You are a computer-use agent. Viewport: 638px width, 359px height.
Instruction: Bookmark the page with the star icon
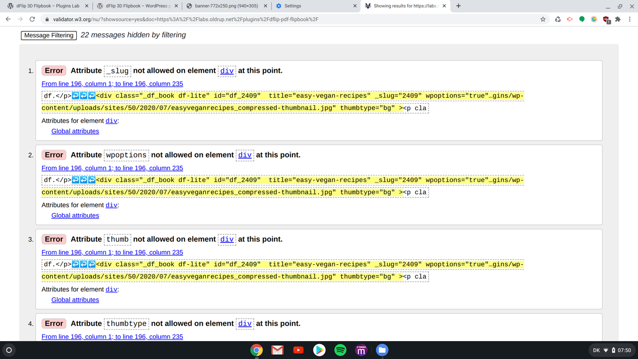[543, 19]
